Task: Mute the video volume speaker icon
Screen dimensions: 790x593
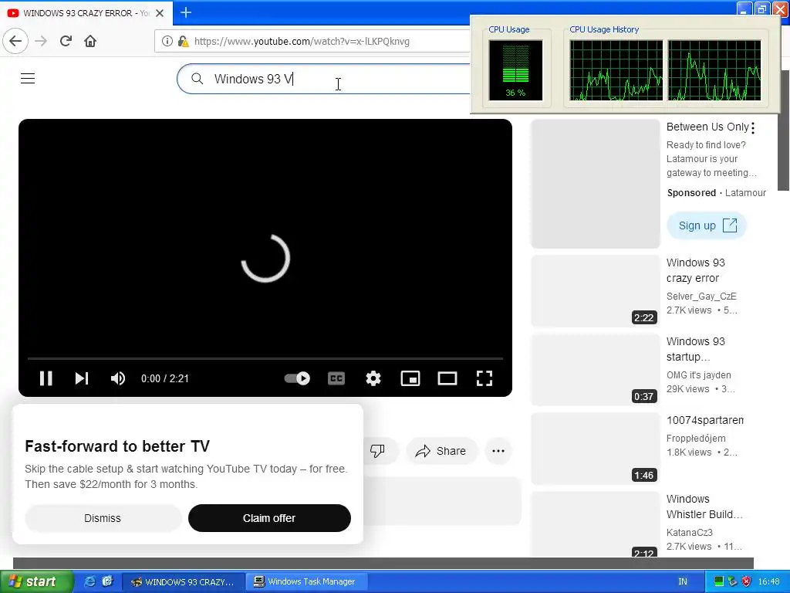Action: pos(117,378)
